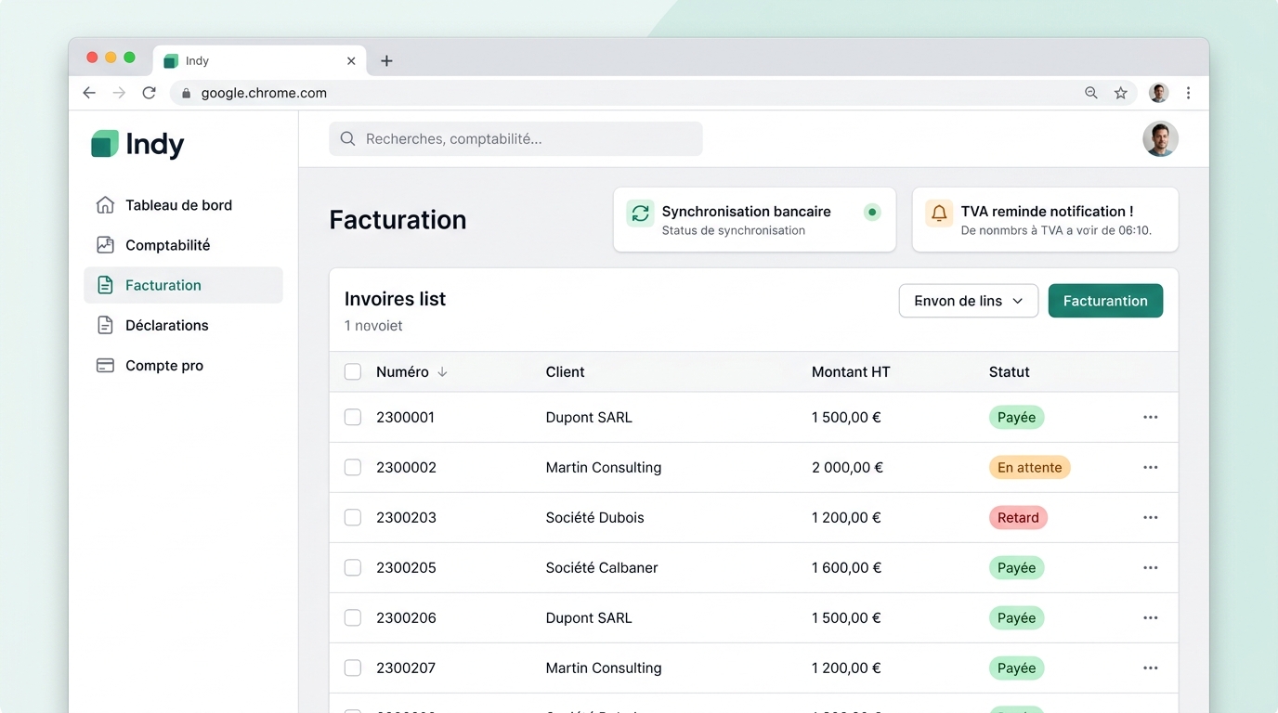Screen dimensions: 1278x713
Task: Check the box for invoice 2300203
Action: [353, 518]
